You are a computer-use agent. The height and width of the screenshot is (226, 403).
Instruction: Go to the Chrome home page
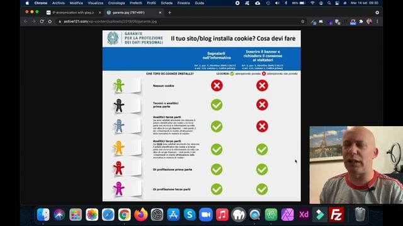[x=50, y=21]
